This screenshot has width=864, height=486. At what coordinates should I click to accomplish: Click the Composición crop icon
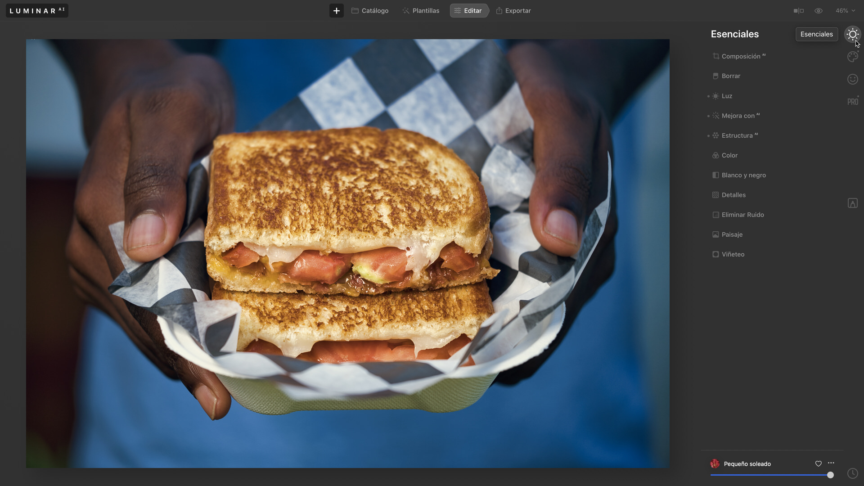(715, 56)
